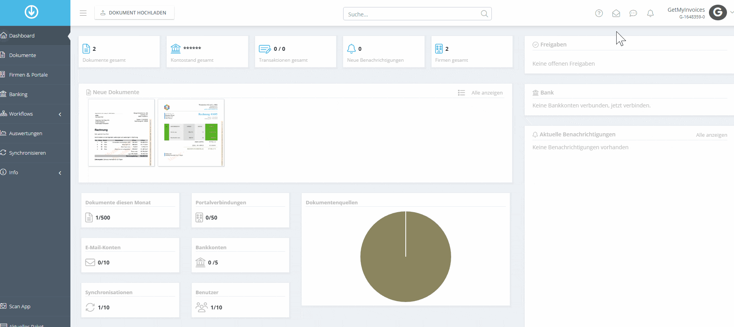
Task: Click the Synchronisationen refresh icon
Action: click(x=90, y=307)
